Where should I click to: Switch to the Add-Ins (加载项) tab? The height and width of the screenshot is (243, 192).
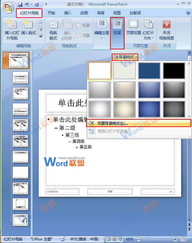tap(135, 13)
